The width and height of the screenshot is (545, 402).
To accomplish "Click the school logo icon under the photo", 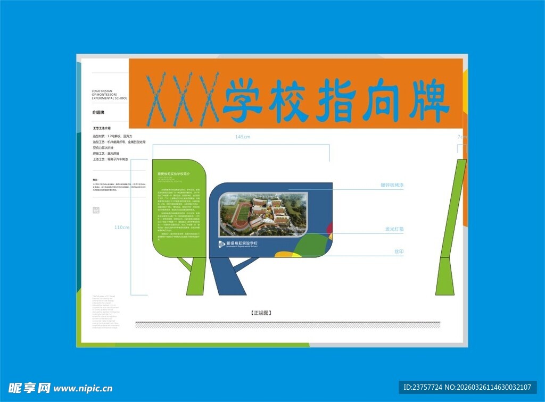I will coord(221,244).
